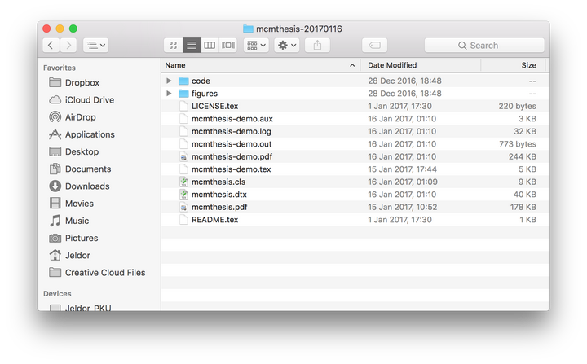Screen dimensions: 587x364
Task: Close the Finder window
Action: (x=46, y=29)
